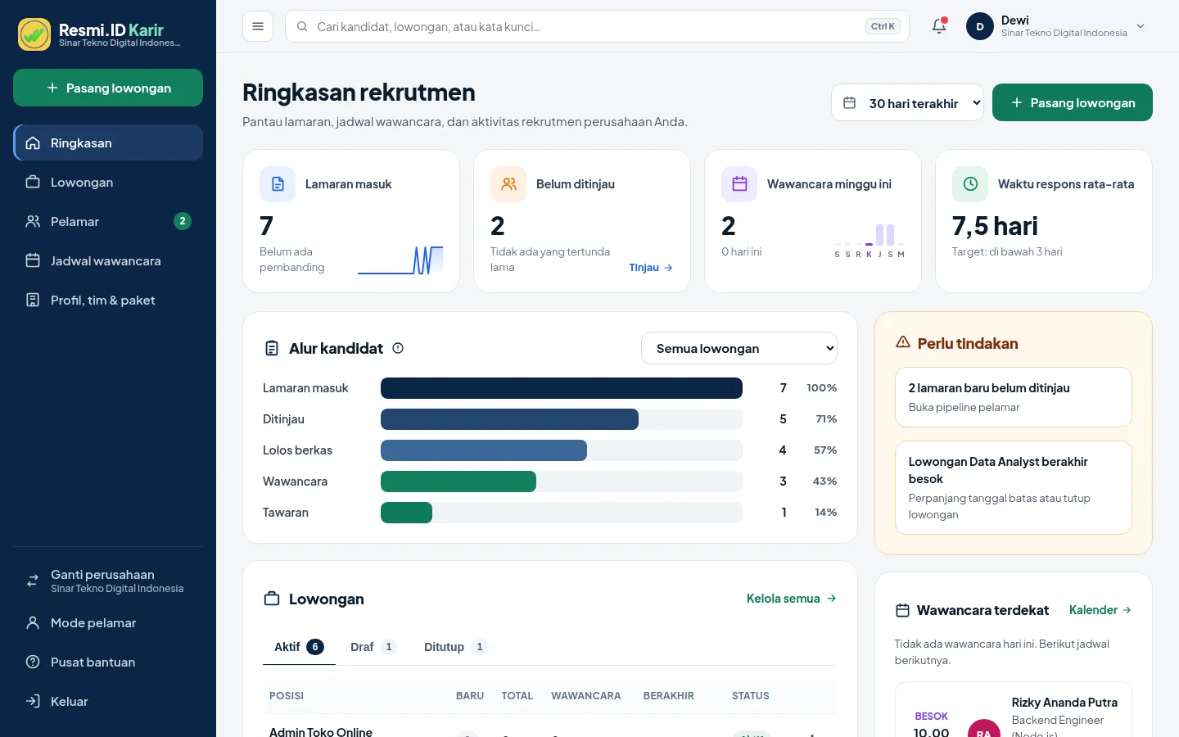Select the Draf tab

(x=373, y=647)
